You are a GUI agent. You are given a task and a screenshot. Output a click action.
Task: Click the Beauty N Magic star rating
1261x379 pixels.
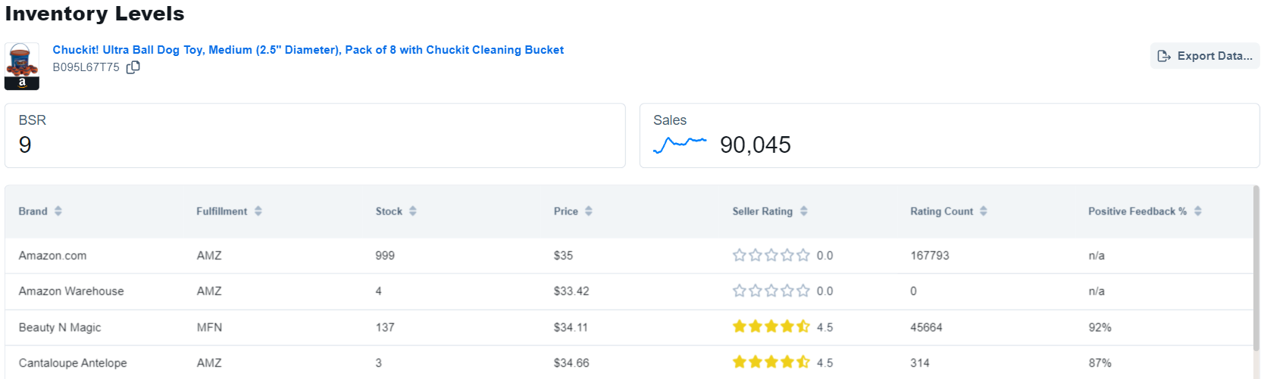(771, 327)
